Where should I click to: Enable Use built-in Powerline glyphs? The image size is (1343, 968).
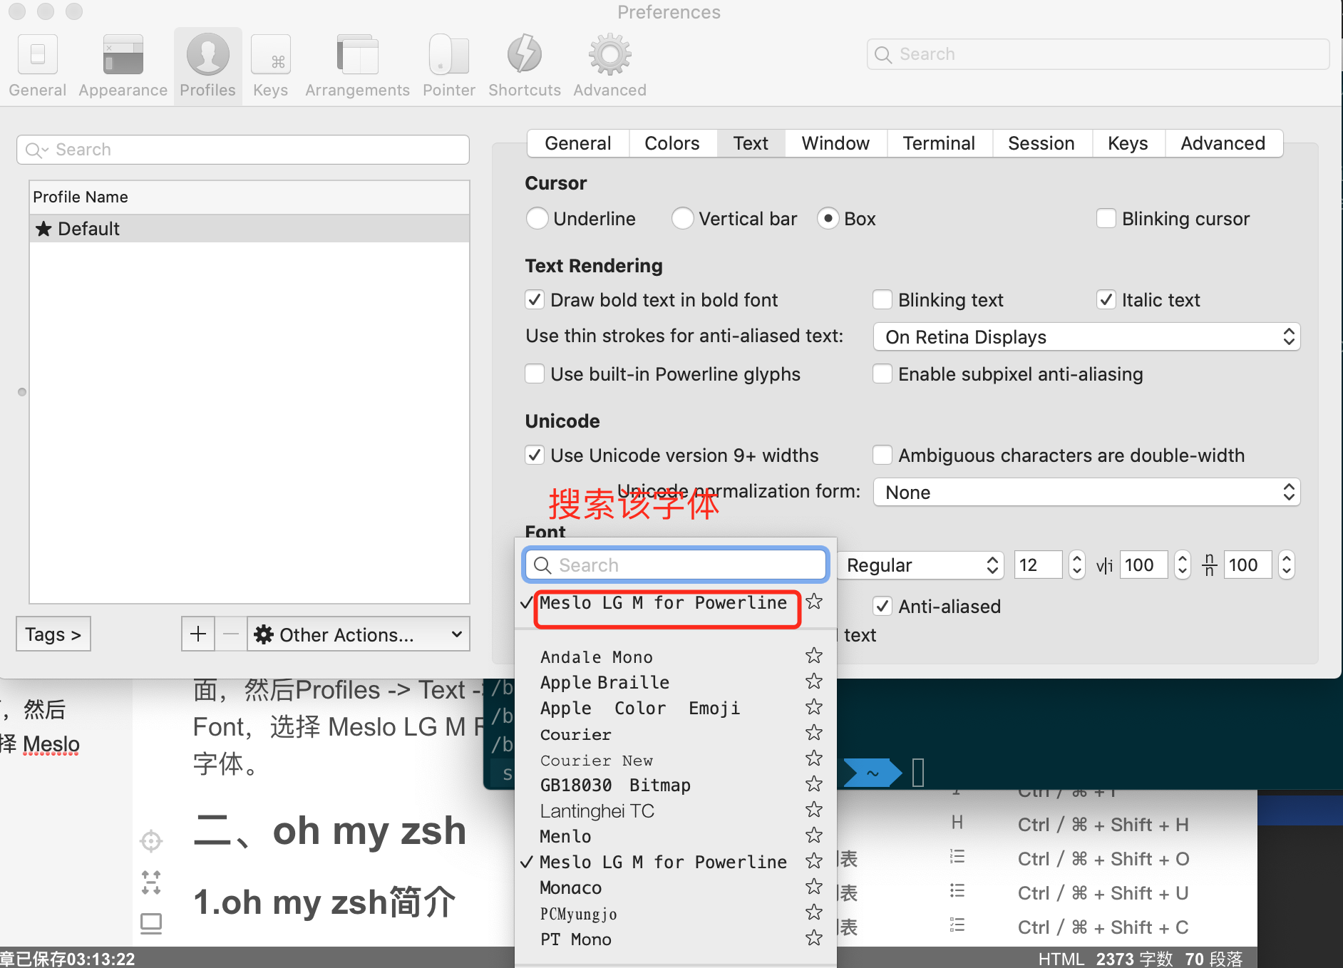[x=535, y=374]
